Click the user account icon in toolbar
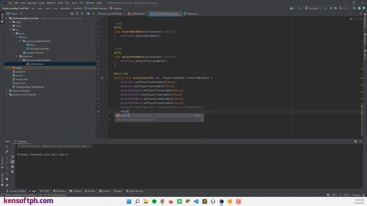The height and width of the screenshot is (206, 367). coord(292,8)
